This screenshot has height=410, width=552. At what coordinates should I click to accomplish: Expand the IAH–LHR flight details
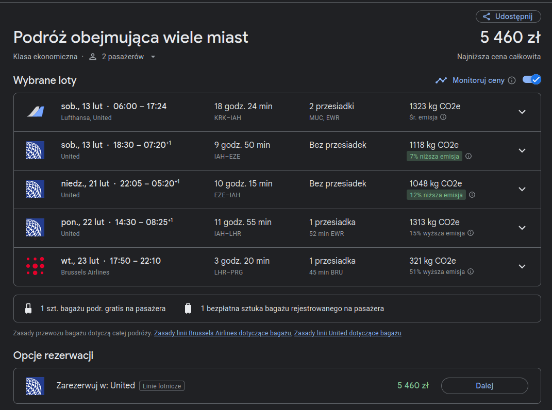[522, 228]
